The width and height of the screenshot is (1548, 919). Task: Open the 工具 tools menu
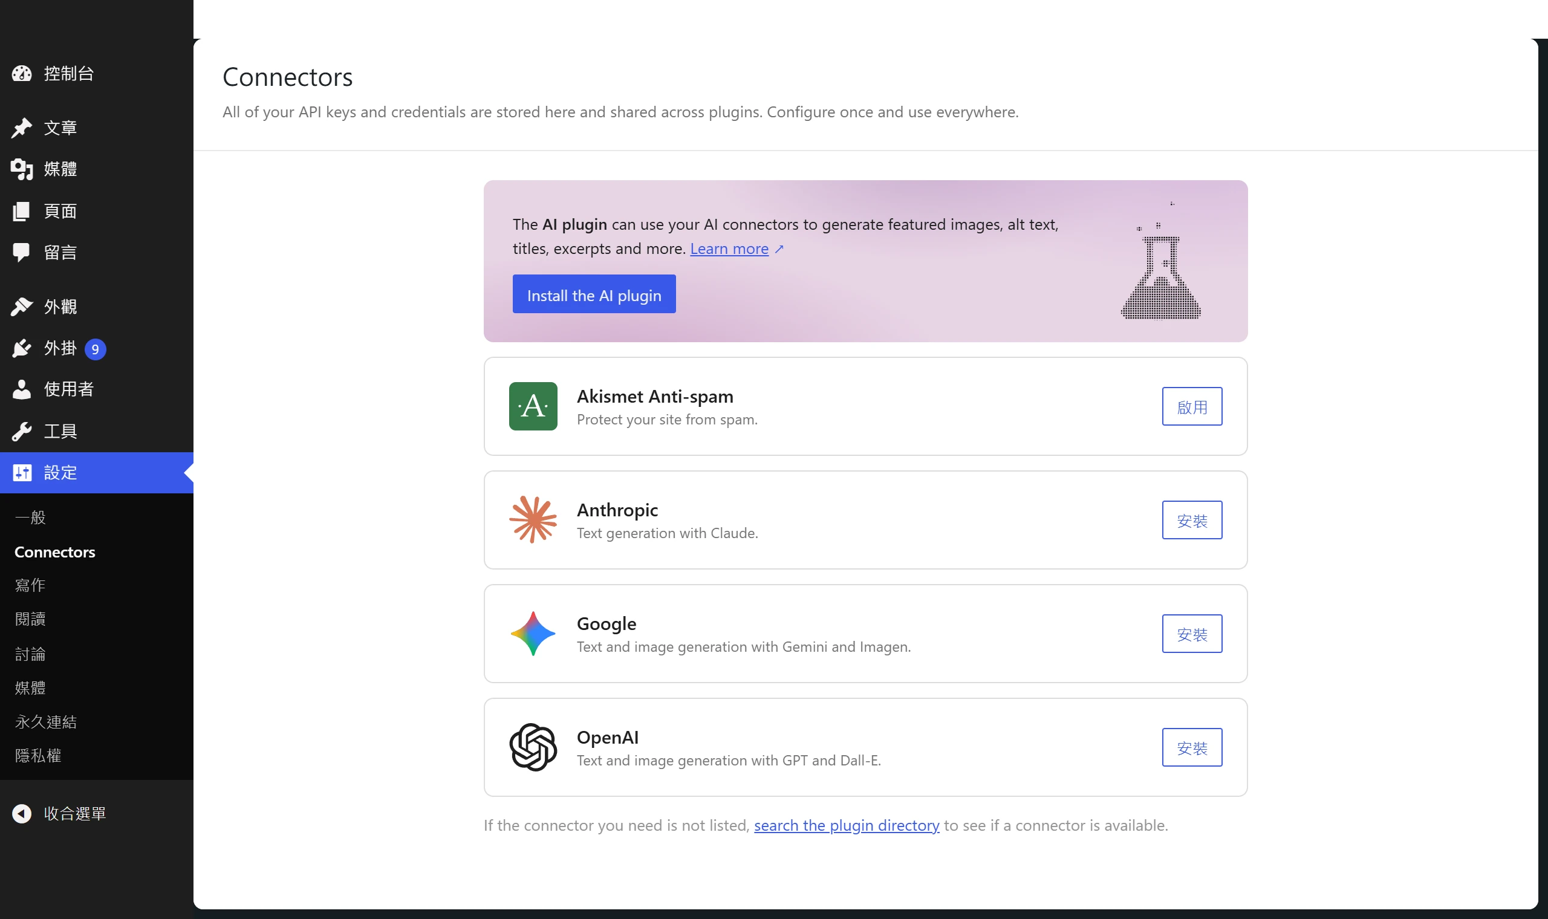(x=97, y=431)
